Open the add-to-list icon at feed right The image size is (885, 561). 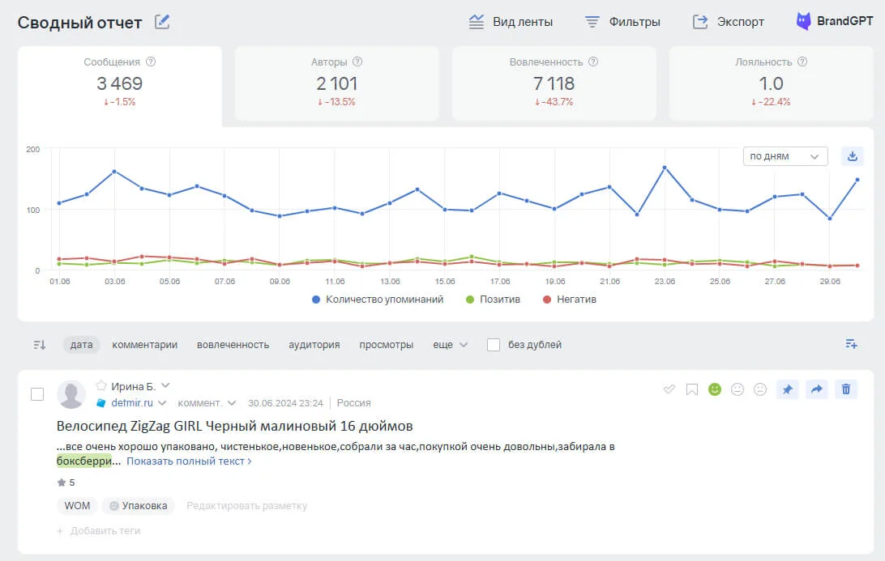pyautogui.click(x=851, y=344)
